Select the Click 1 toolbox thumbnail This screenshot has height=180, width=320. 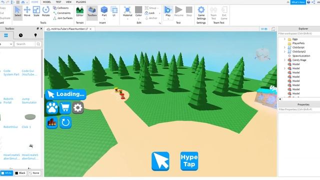pos(30,116)
